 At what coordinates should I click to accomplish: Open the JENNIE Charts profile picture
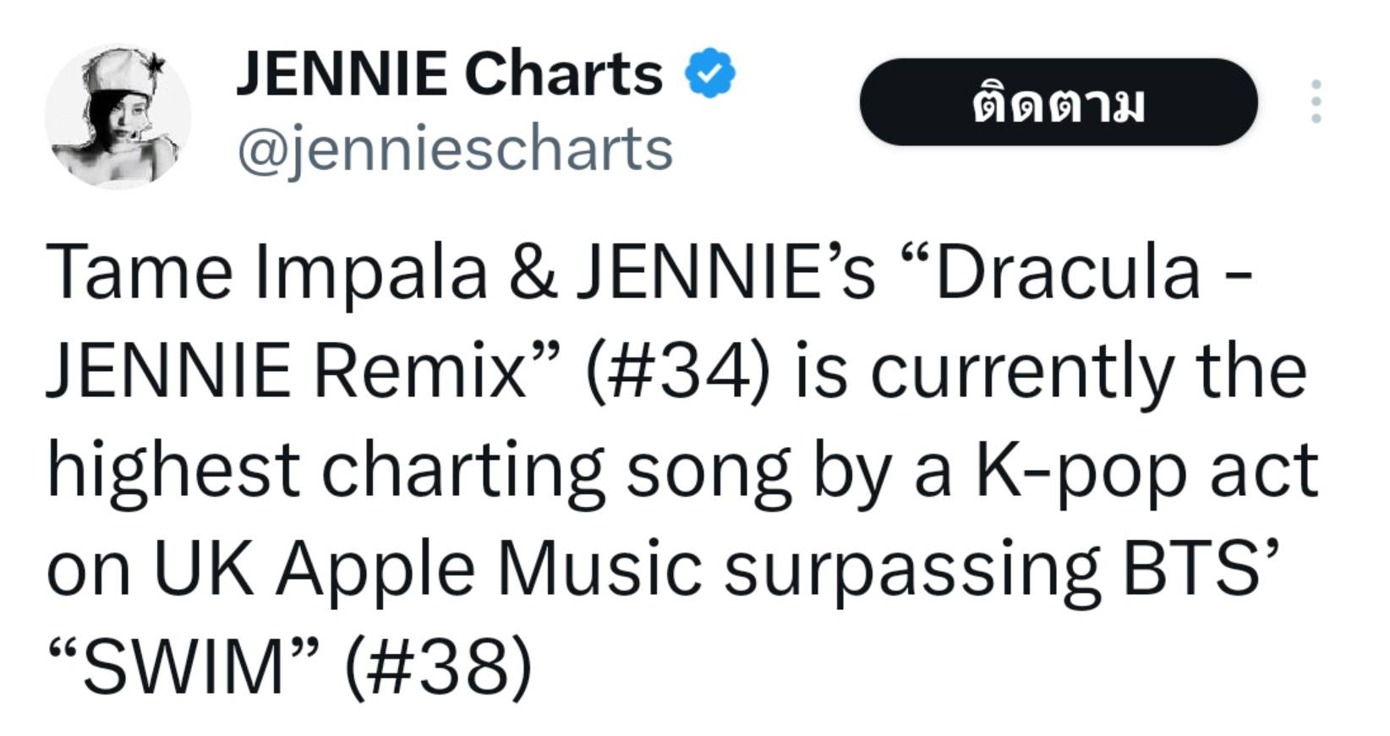[x=118, y=116]
